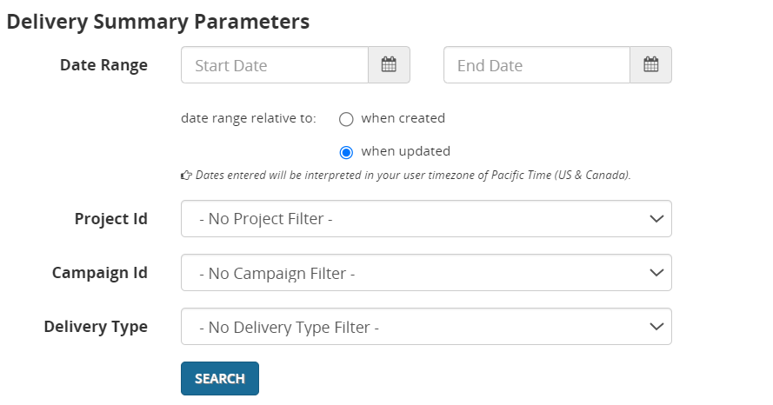773x405 pixels.
Task: Click the 'Campaign Id' field label
Action: [x=100, y=273]
